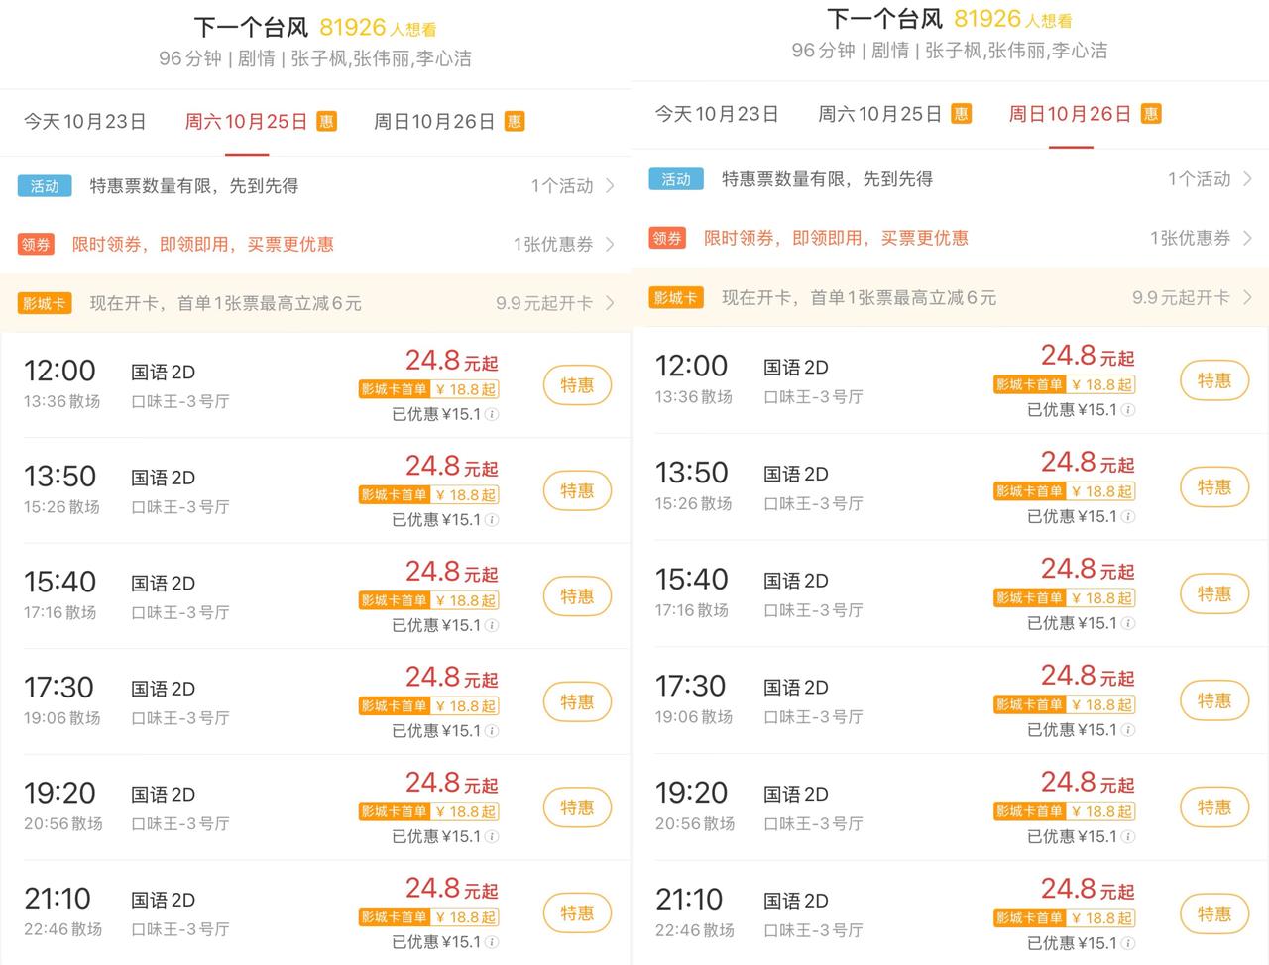Click the orange 领券 tag in right panel
The width and height of the screenshot is (1269, 965).
667,239
